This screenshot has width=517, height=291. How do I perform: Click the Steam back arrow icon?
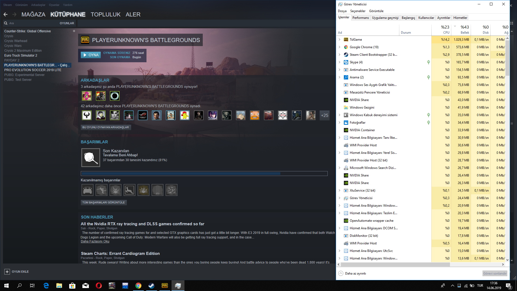(x=6, y=15)
